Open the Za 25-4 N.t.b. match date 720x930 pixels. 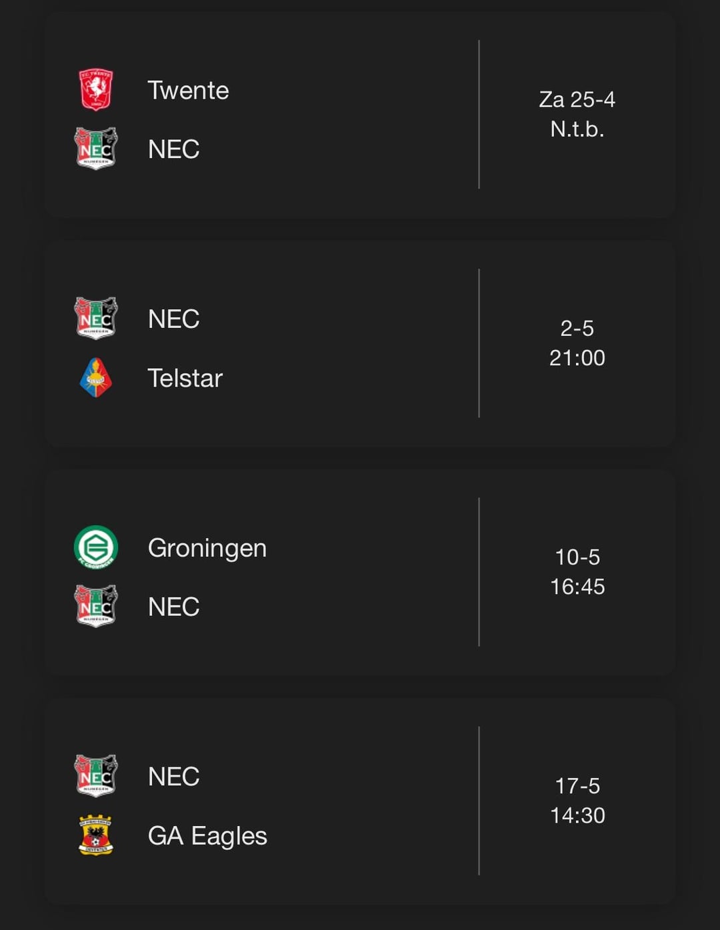(x=577, y=114)
